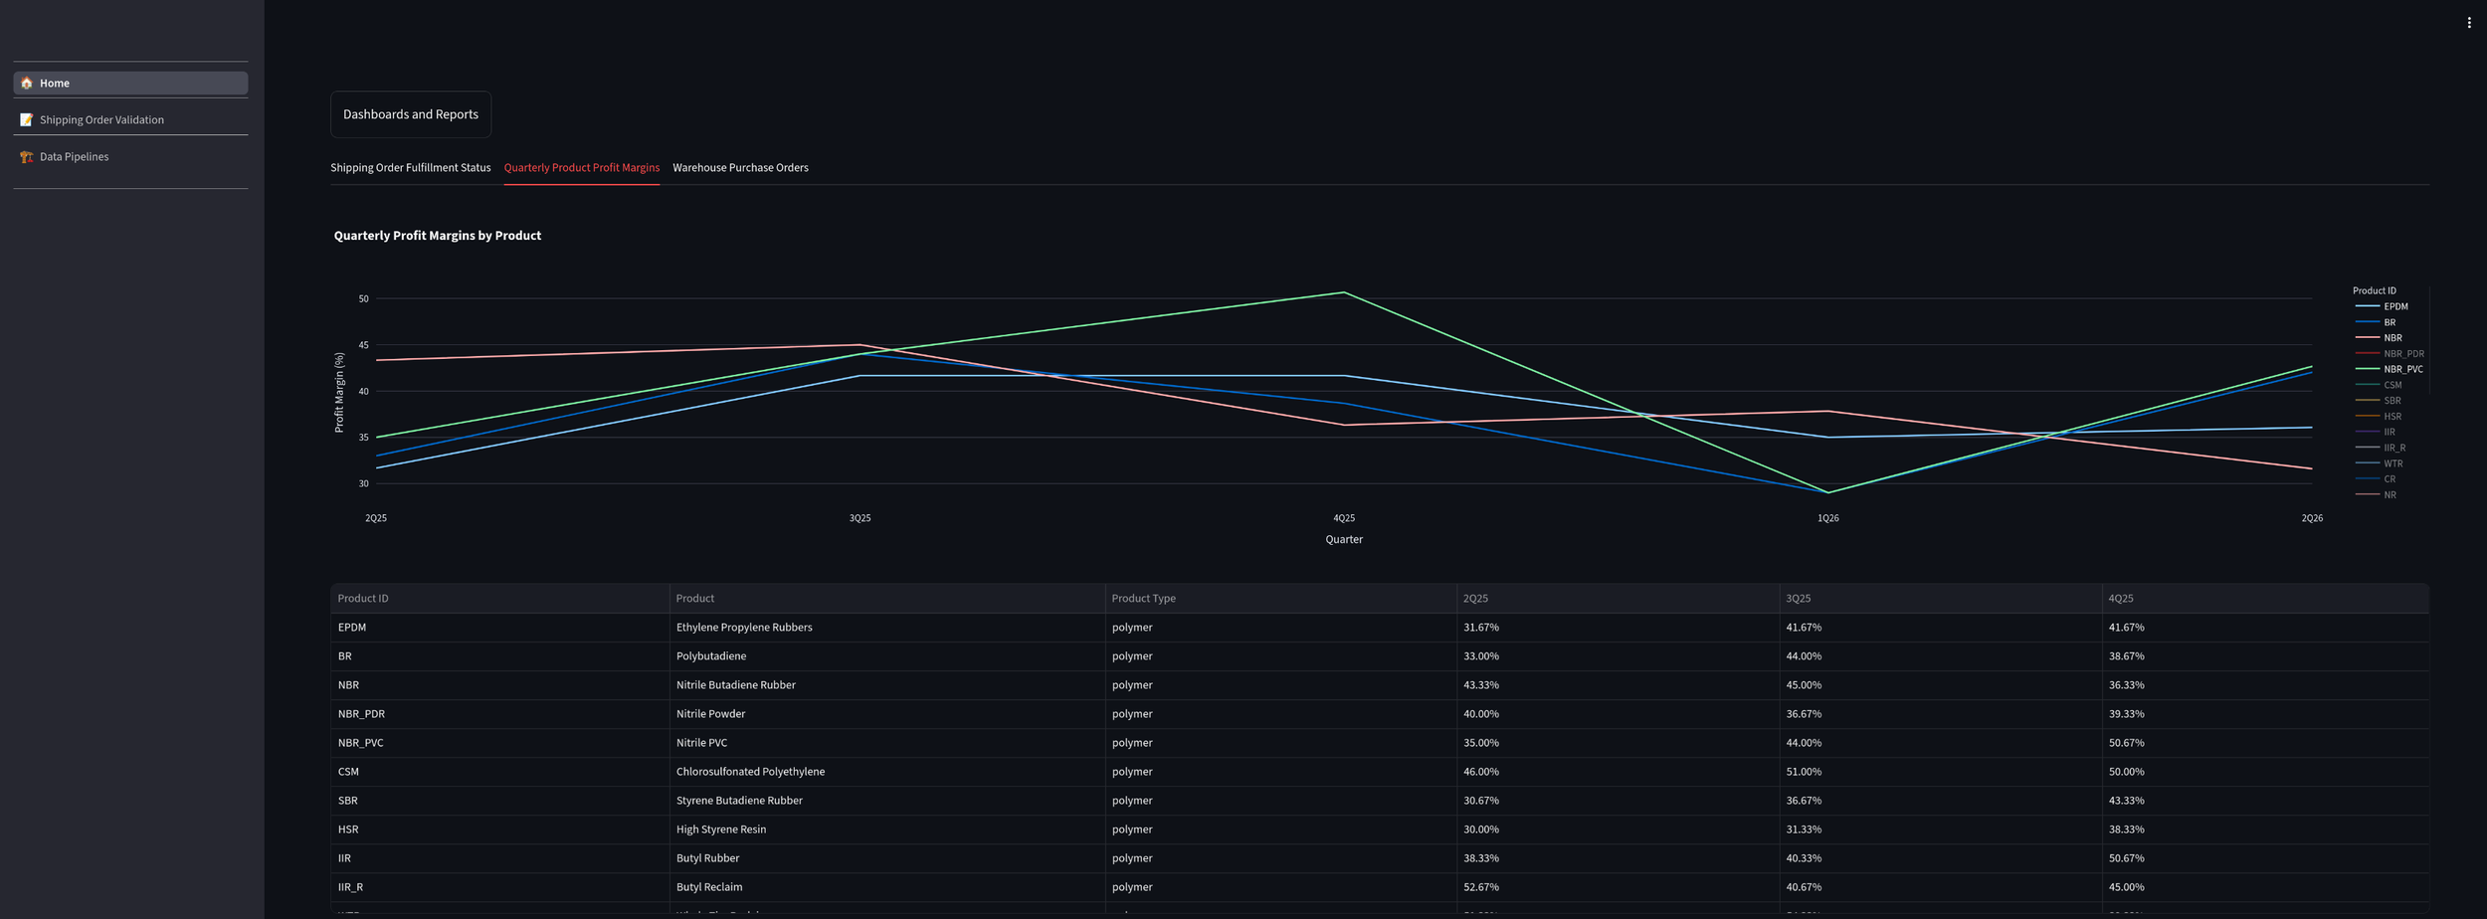Click 38.67% cell in BR row
The width and height of the screenshot is (2487, 919).
[x=2265, y=656]
